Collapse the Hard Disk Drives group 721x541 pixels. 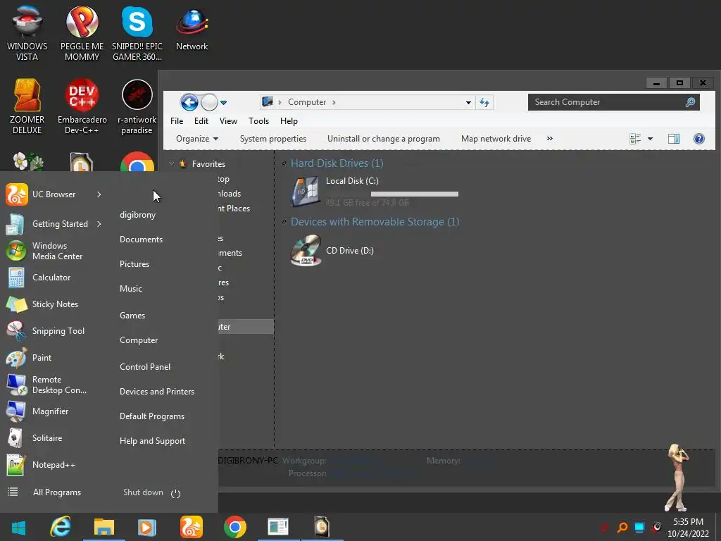pos(284,163)
